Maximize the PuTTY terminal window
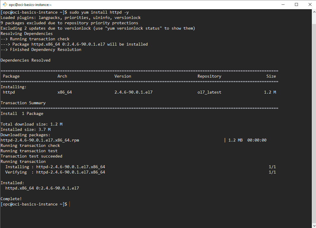Screen dimensions: 316x228 (296, 4)
